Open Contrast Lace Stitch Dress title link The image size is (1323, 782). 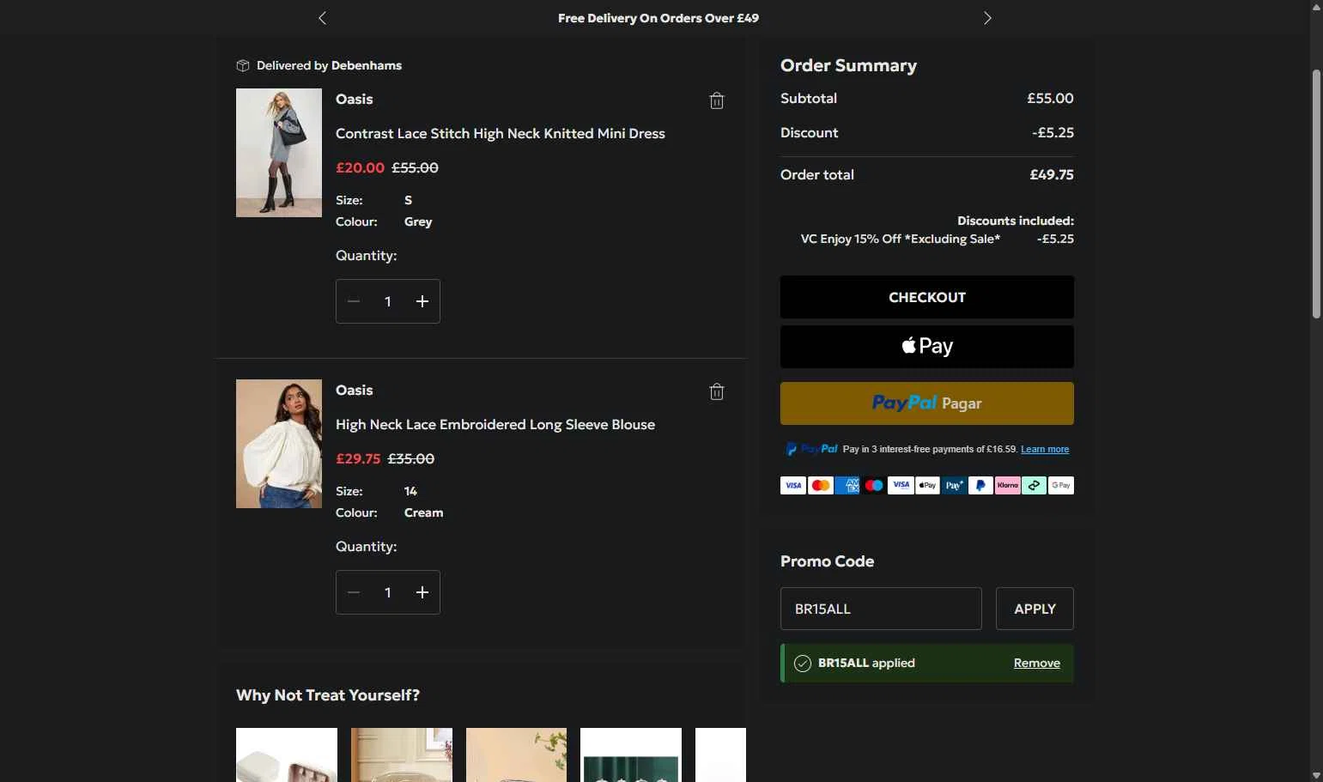[501, 134]
